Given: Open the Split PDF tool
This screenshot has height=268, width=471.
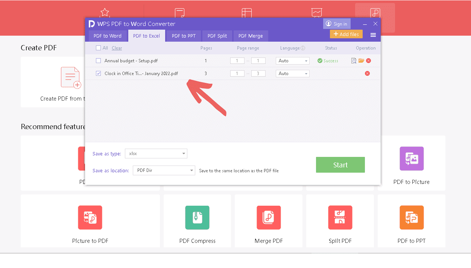Looking at the screenshot, I should tap(340, 217).
